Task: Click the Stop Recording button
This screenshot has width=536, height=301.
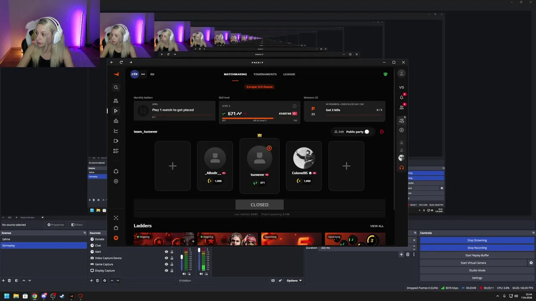Action: click(x=477, y=248)
